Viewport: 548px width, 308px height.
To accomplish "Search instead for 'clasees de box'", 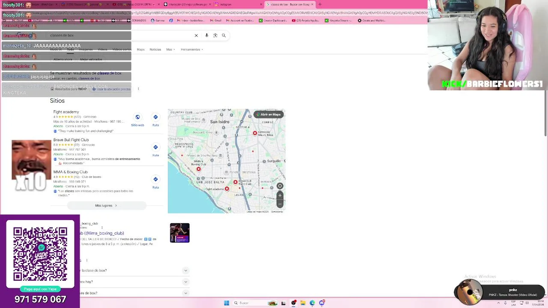I will (x=89, y=79).
